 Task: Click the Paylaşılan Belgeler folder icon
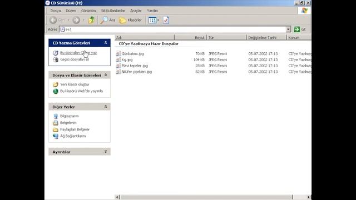(x=56, y=129)
